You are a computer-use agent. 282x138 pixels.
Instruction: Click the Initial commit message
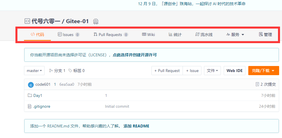click(117, 107)
